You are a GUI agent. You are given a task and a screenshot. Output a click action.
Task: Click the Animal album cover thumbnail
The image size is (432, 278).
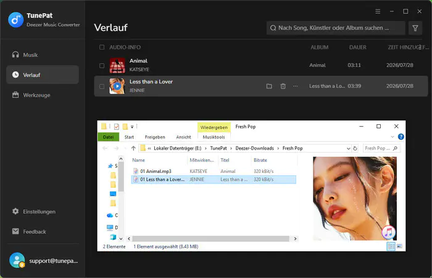[x=117, y=65]
